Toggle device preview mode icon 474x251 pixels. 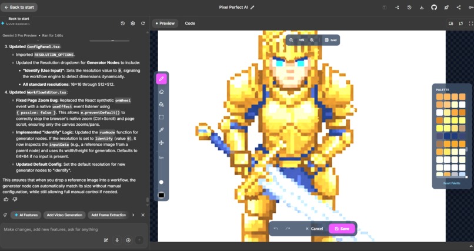pyautogui.click(x=450, y=24)
